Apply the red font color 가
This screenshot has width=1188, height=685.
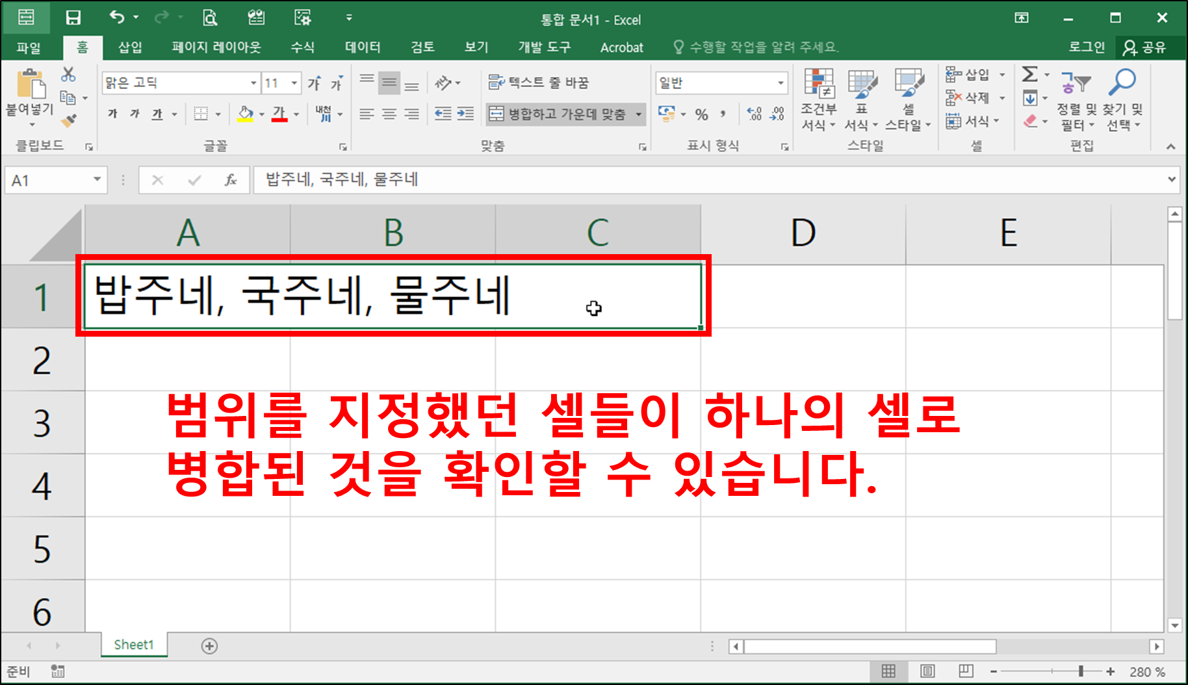coord(279,114)
